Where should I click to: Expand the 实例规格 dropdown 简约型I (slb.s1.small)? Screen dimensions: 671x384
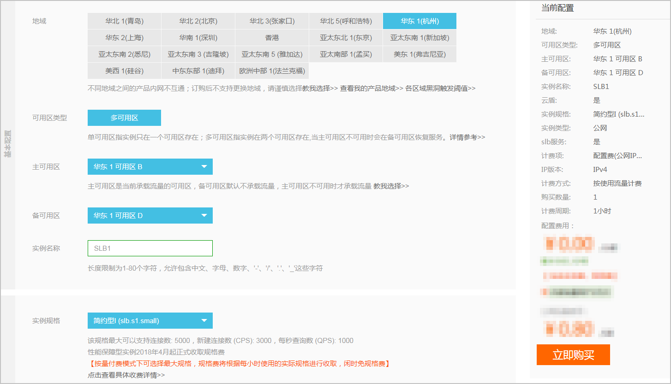pyautogui.click(x=150, y=321)
